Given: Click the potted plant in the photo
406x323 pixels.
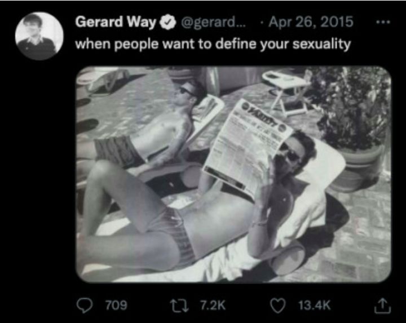Looking at the screenshot, I should click(x=356, y=127).
